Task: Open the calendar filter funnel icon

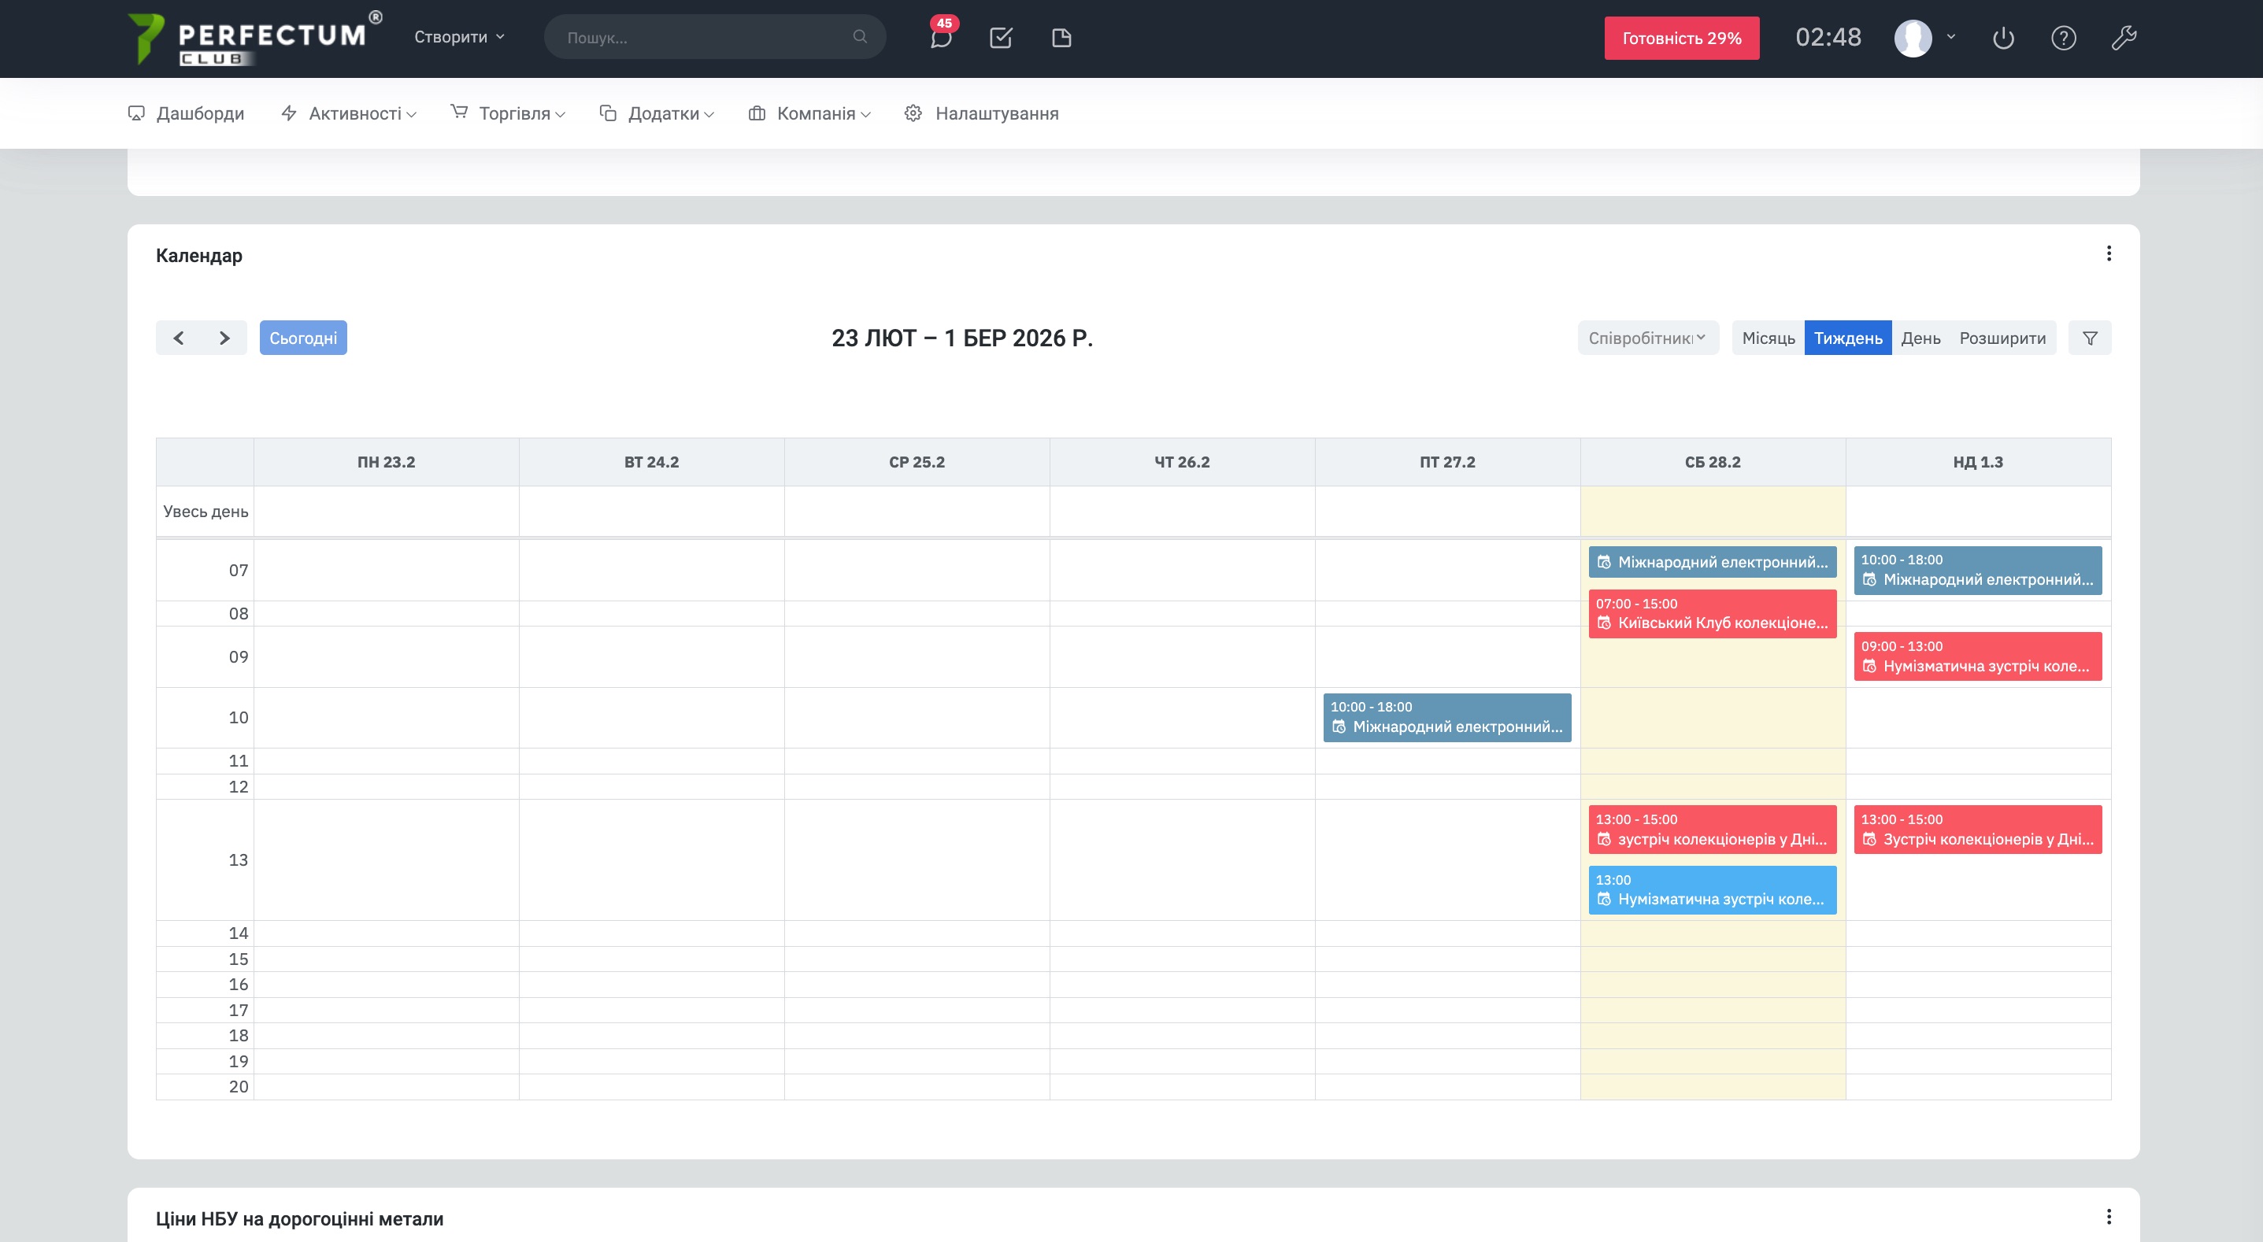Action: pyautogui.click(x=2090, y=338)
